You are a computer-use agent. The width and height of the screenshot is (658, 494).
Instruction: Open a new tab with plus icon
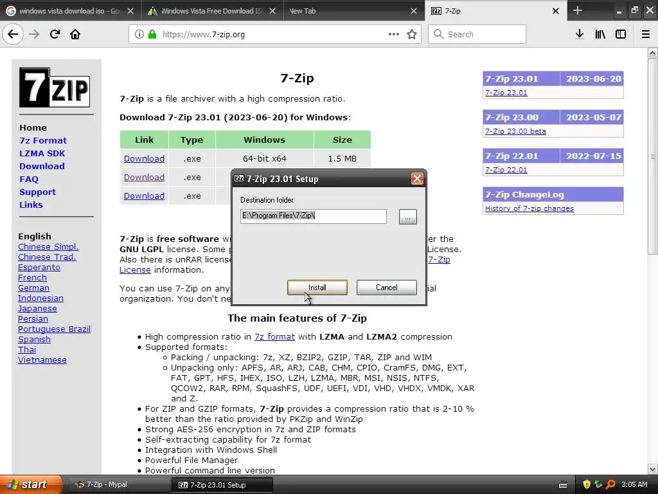(578, 10)
